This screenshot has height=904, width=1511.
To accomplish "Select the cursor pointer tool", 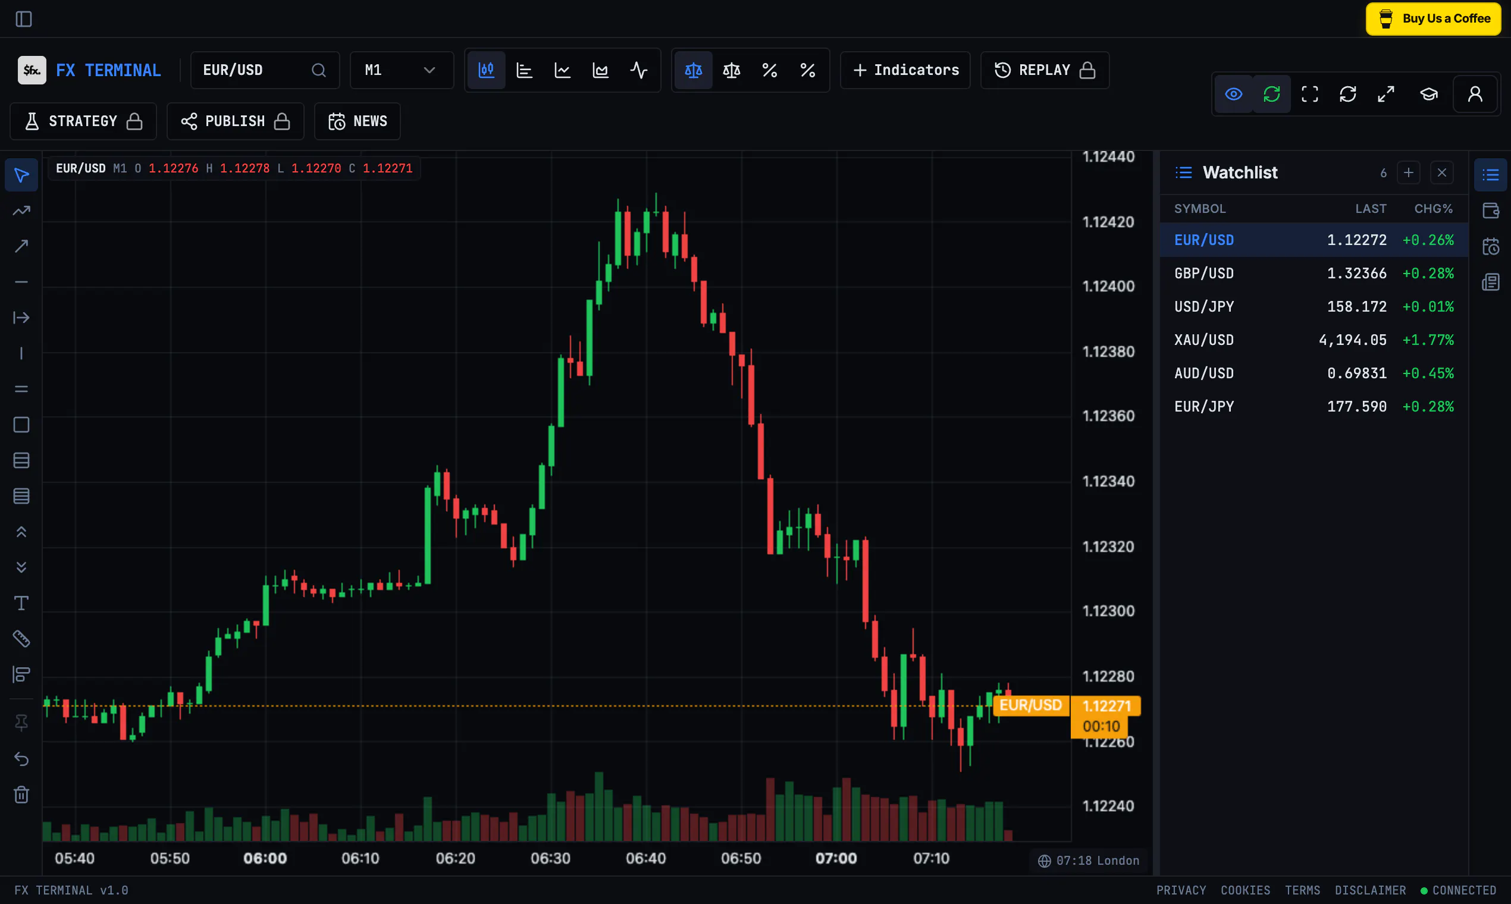I will pos(21,175).
